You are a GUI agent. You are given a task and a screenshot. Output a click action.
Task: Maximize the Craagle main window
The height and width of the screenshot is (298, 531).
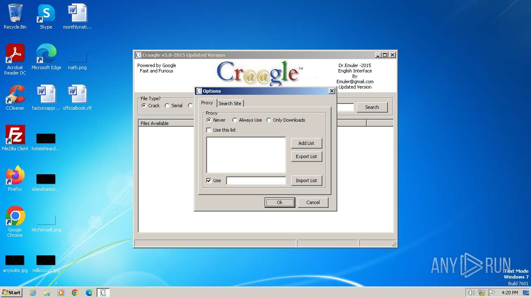click(x=385, y=55)
